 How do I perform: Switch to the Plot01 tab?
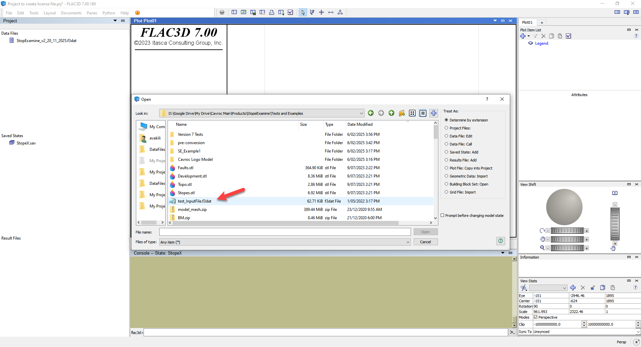(527, 22)
